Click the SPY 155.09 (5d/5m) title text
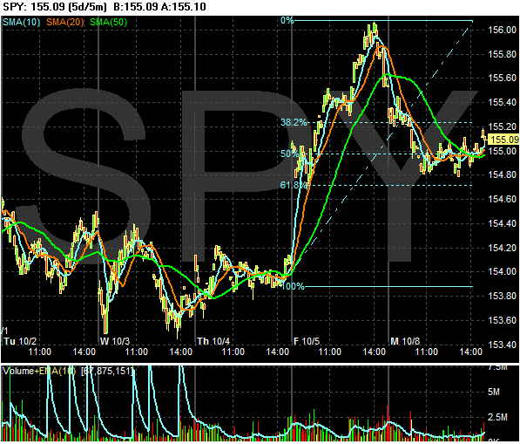This screenshot has height=444, width=520. pyautogui.click(x=55, y=6)
